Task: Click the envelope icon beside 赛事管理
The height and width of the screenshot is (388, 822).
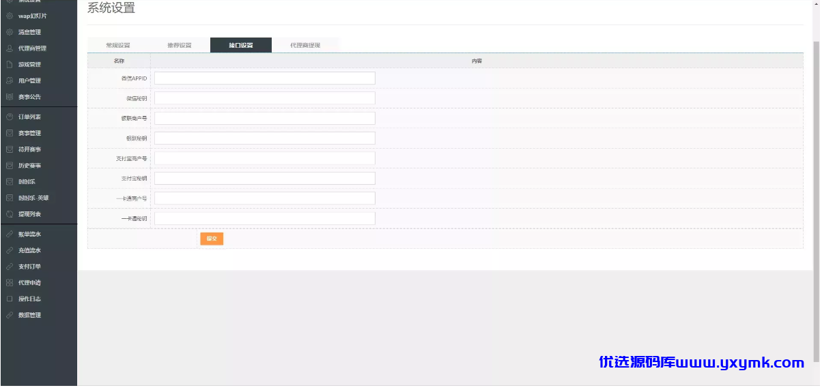Action: [x=10, y=134]
